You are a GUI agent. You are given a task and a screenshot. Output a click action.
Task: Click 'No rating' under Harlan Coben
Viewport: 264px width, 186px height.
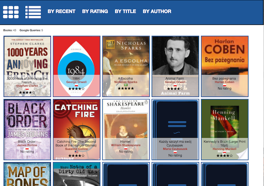point(224,88)
